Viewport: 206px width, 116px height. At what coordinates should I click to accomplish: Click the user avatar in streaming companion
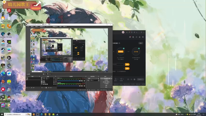pos(123,32)
